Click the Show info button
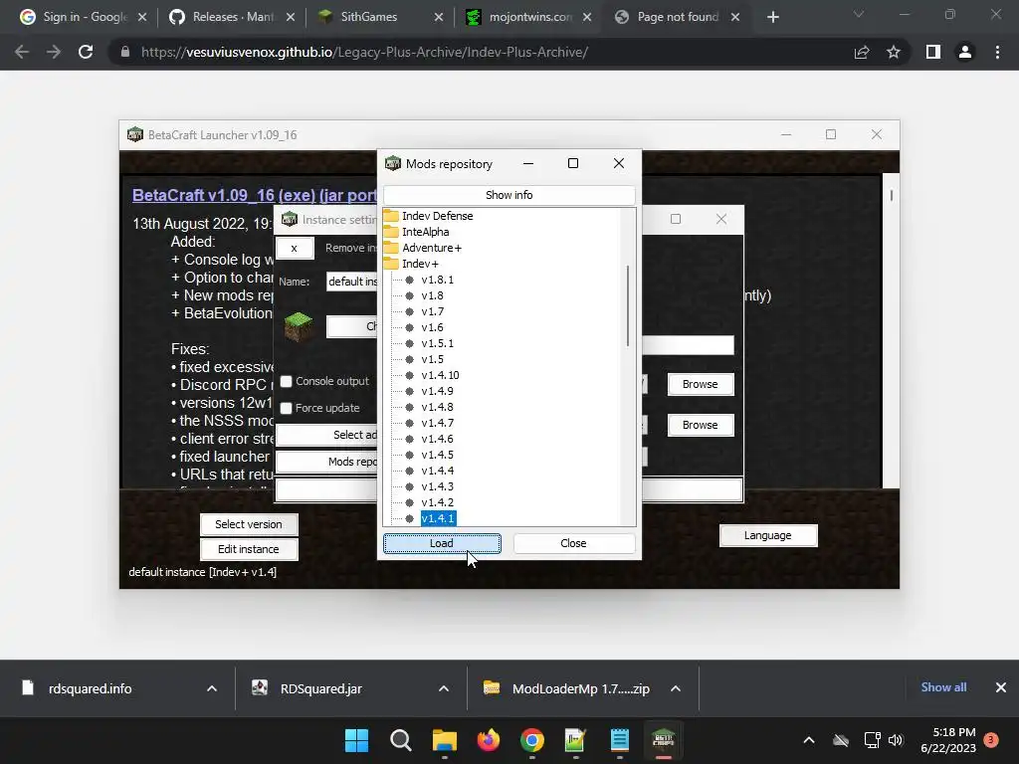The width and height of the screenshot is (1019, 764). (x=509, y=195)
